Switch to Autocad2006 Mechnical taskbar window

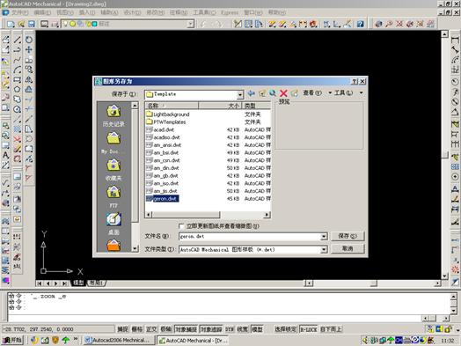click(x=118, y=340)
